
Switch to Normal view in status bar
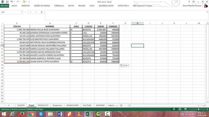[x=174, y=109]
